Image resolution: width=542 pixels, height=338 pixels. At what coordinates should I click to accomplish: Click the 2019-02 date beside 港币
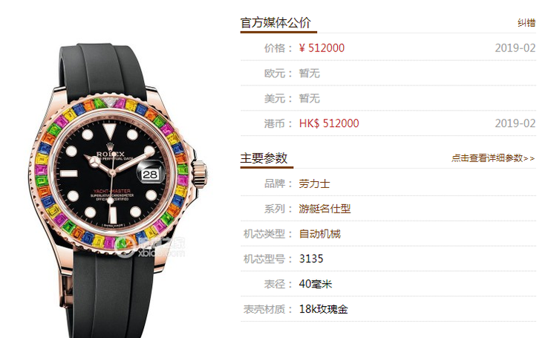pyautogui.click(x=515, y=123)
